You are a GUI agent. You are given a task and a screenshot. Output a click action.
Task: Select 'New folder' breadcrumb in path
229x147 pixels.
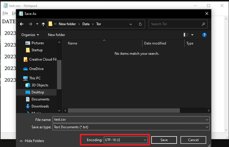(x=67, y=24)
